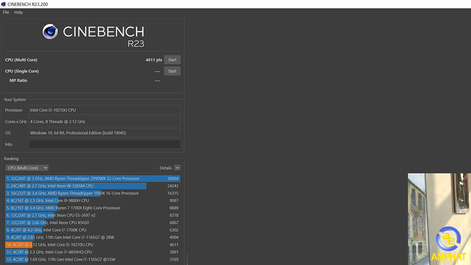Click the Processor field showing i5-10210U

(x=105, y=110)
